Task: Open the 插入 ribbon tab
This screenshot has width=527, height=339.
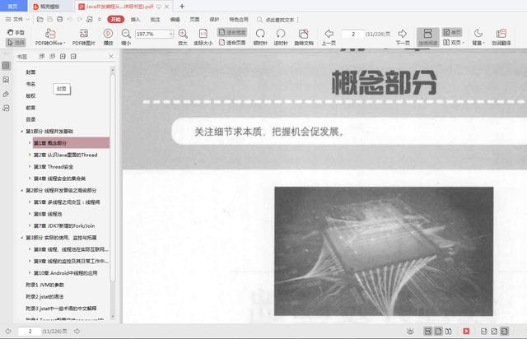Action: [x=135, y=20]
